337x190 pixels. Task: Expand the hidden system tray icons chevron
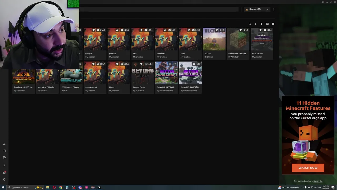[x=302, y=187]
